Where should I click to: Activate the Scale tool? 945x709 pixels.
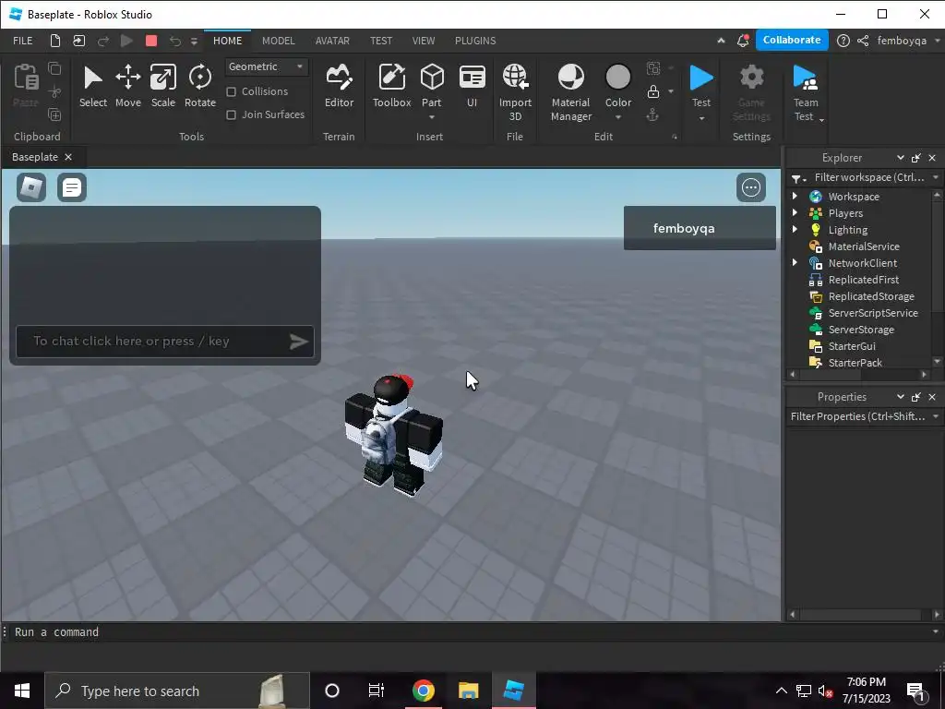click(162, 86)
